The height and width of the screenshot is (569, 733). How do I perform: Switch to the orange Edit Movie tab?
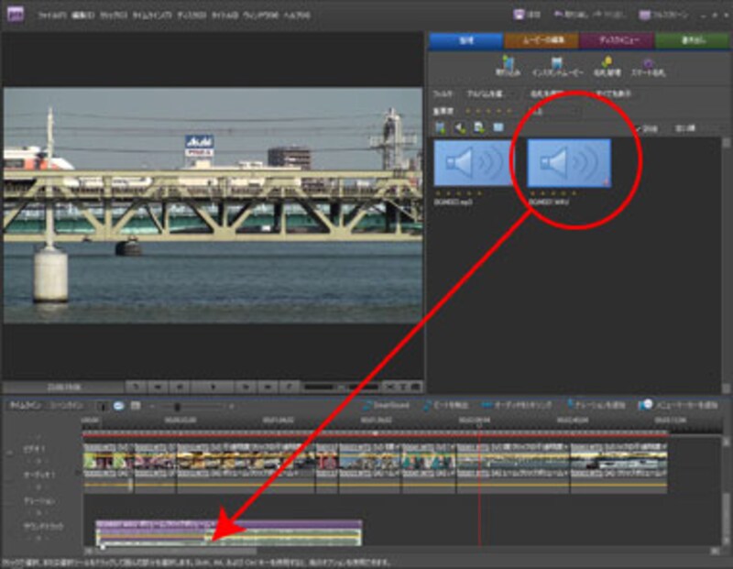click(x=542, y=41)
